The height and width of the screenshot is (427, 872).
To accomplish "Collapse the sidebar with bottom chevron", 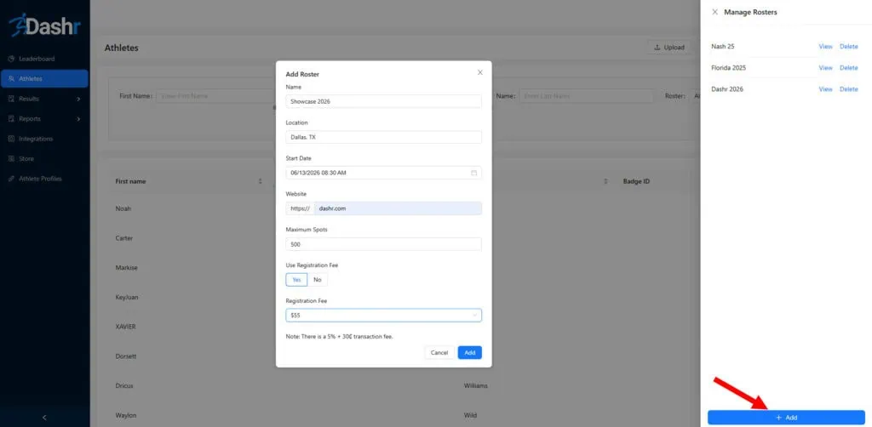I will (x=44, y=417).
